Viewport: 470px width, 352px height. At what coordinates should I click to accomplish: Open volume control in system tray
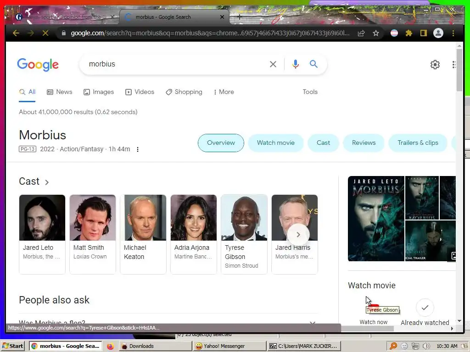(x=425, y=346)
